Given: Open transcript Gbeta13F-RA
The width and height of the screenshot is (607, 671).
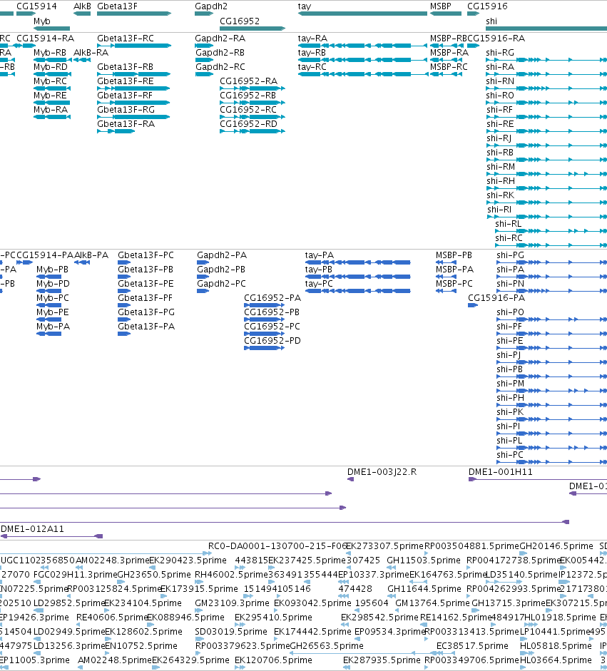Looking at the screenshot, I should click(x=126, y=124).
